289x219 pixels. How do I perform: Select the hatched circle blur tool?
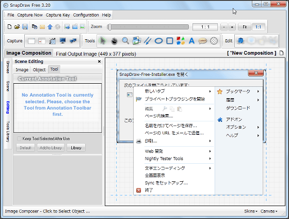(x=214, y=41)
